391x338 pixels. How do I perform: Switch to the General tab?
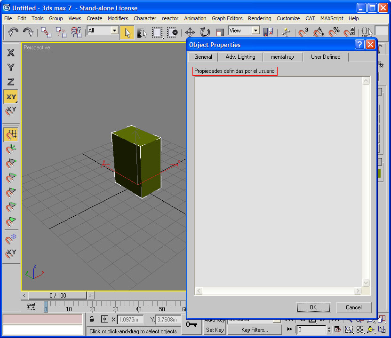click(x=203, y=57)
